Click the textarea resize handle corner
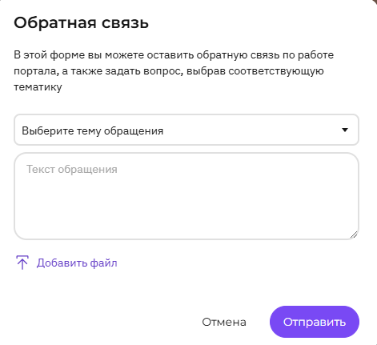 point(354,235)
